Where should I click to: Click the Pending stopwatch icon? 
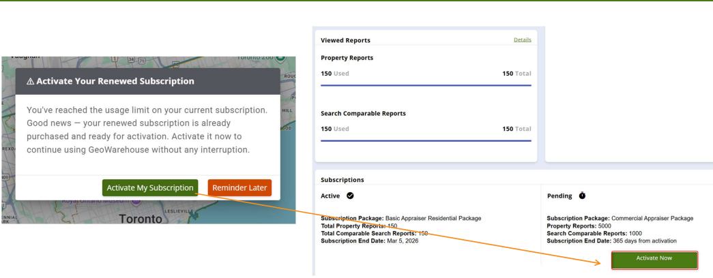click(582, 196)
